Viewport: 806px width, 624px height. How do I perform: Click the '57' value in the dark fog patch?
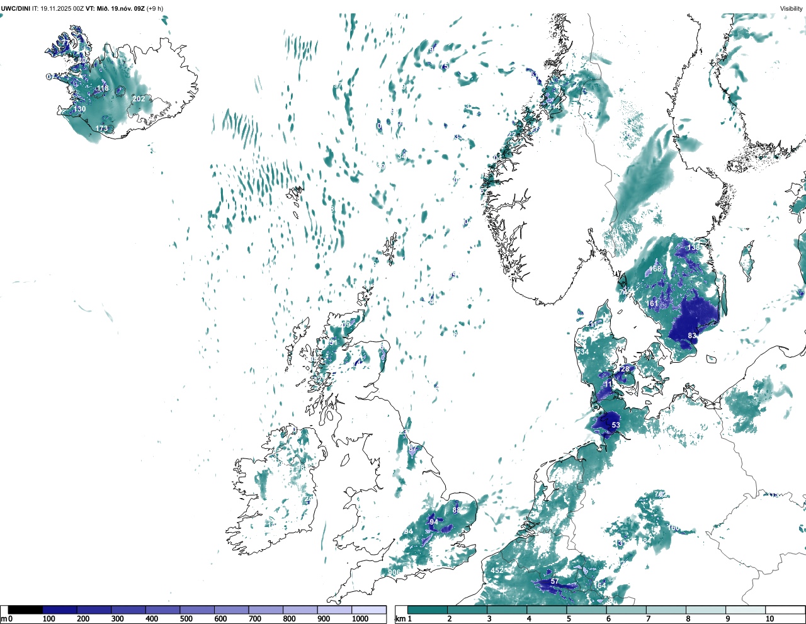pos(555,581)
